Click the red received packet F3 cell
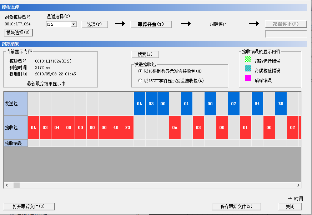Viewport: 312px width, 215px height. coord(128,127)
